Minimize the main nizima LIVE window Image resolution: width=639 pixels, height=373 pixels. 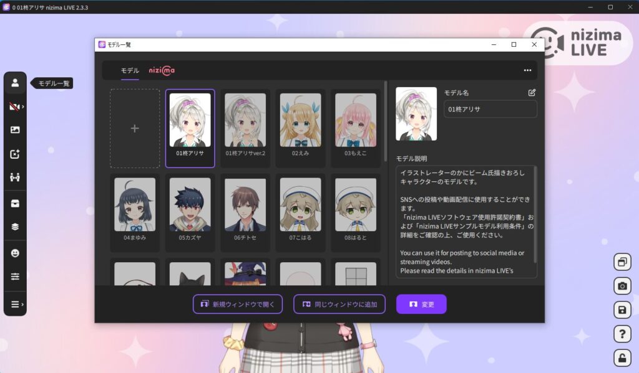click(590, 7)
